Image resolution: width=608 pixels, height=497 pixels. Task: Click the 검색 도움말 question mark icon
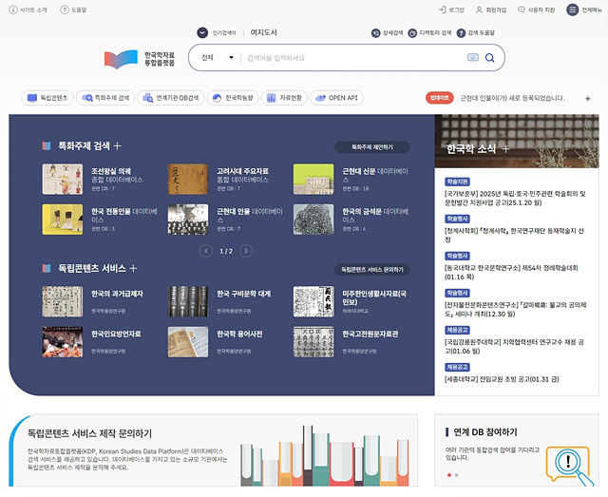tap(461, 33)
